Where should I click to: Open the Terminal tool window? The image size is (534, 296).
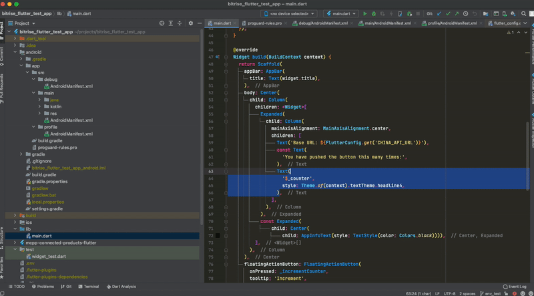click(x=89, y=287)
